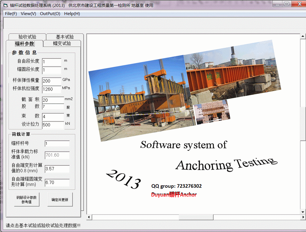Switch to the 基本试验 tab
This screenshot has width=306, height=232.
click(65, 37)
